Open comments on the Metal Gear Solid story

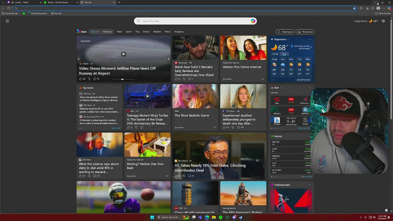189,79
